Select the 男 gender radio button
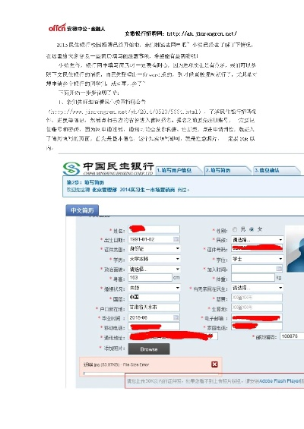The height and width of the screenshot is (429, 304). point(235,229)
